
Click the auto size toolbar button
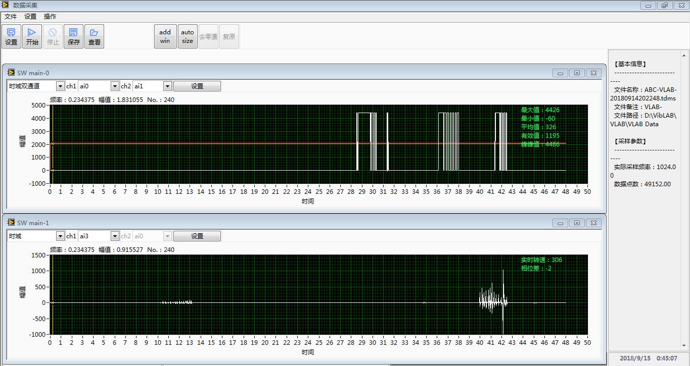pyautogui.click(x=188, y=36)
